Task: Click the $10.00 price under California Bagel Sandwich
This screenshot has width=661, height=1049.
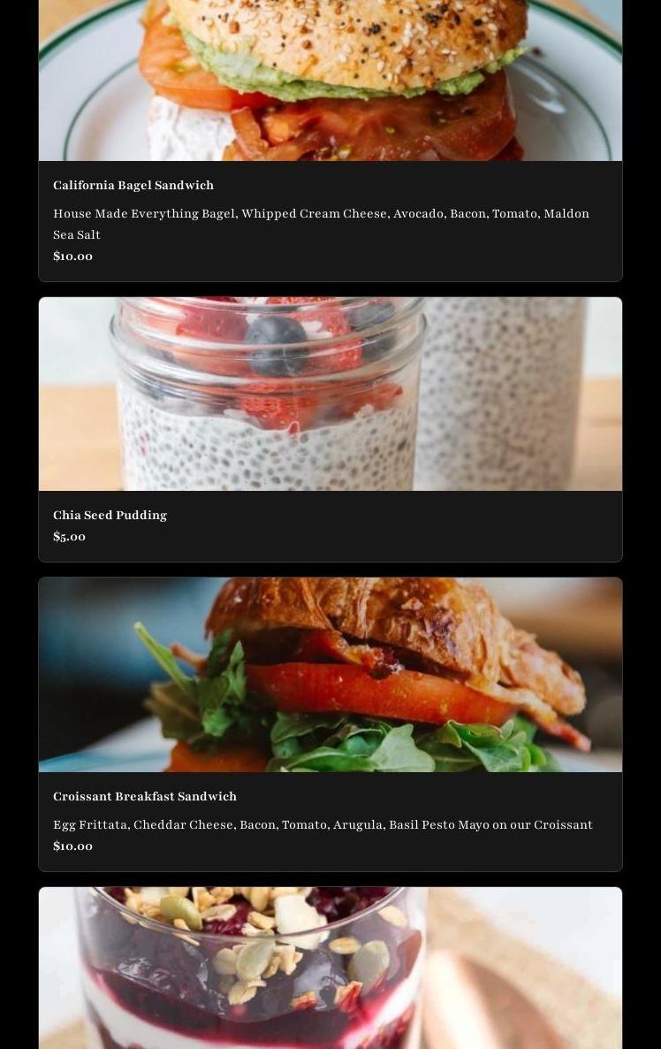Action: coord(72,257)
